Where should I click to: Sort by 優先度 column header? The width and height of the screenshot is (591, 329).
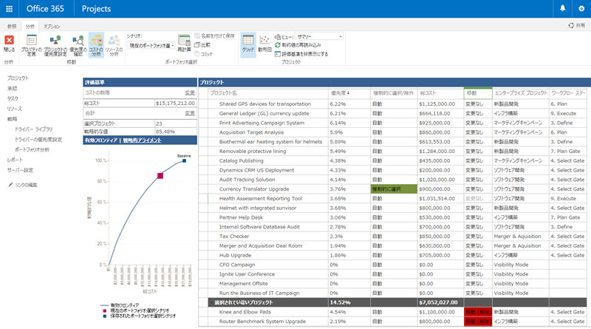pyautogui.click(x=340, y=93)
